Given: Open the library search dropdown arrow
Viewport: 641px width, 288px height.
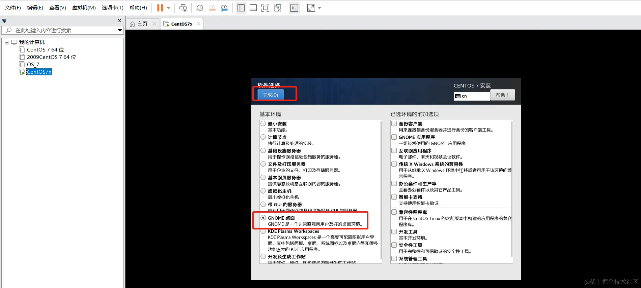Looking at the screenshot, I should tap(120, 30).
